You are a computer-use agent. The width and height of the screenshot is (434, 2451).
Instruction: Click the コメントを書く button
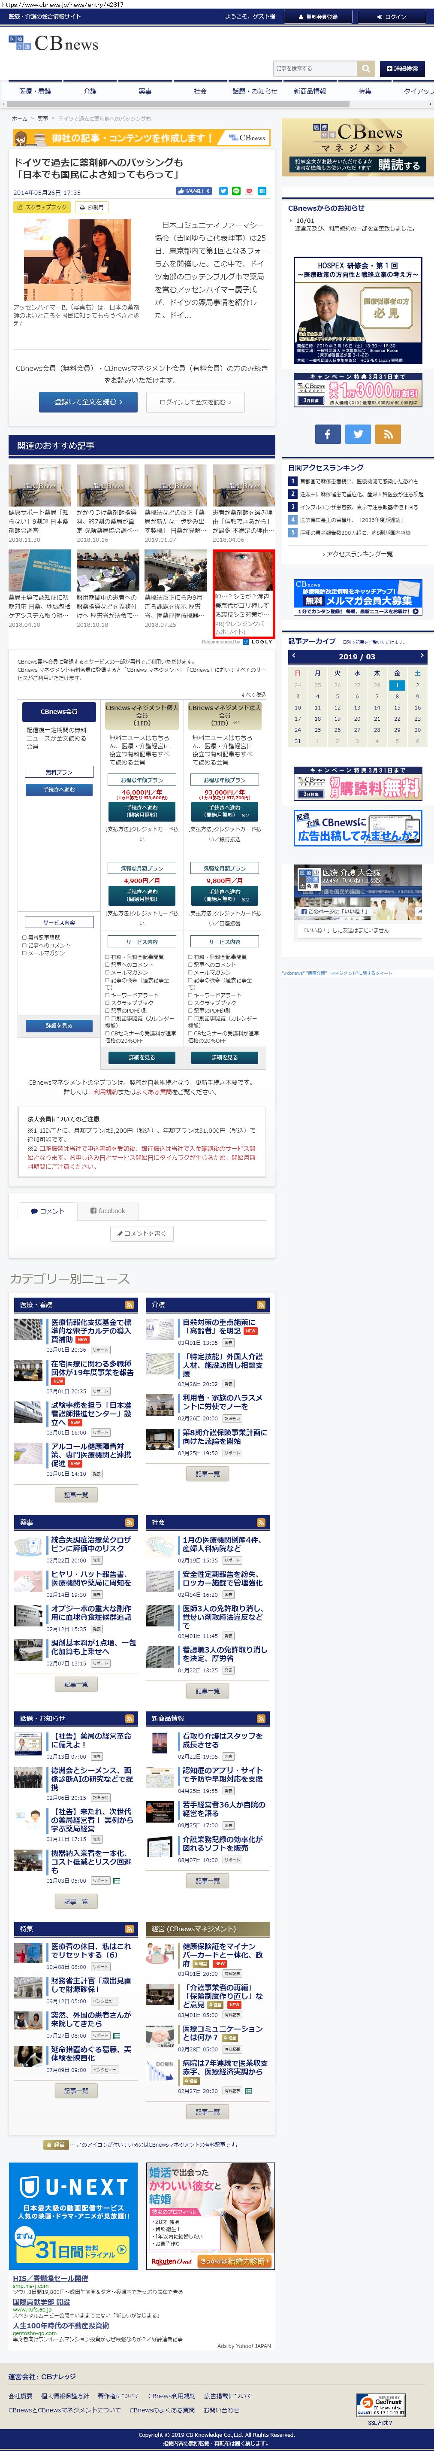pyautogui.click(x=142, y=1234)
